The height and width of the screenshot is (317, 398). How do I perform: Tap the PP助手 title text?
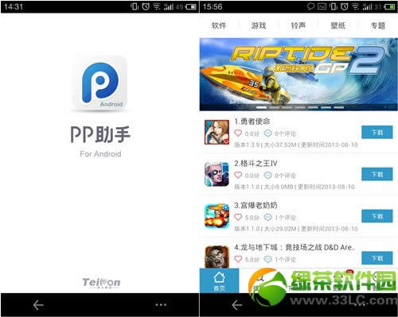tap(100, 134)
